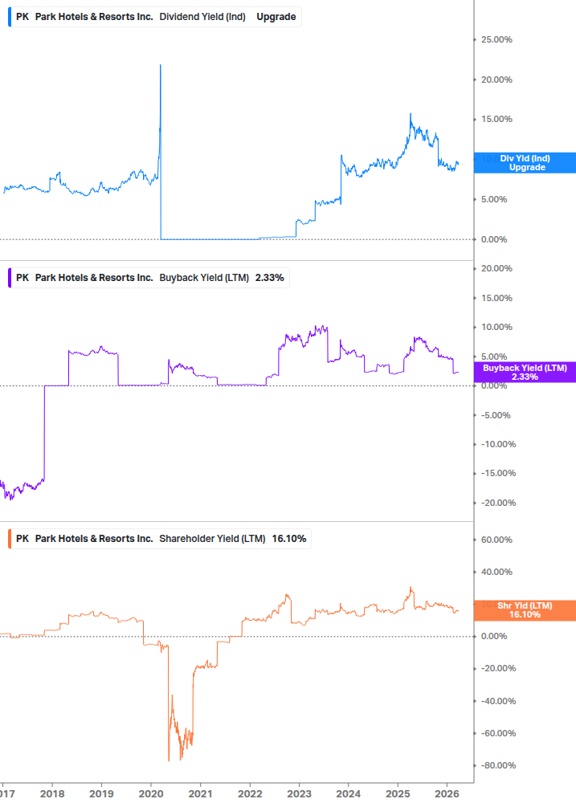This screenshot has height=807, width=576.
Task: Click the 25.00% label on top axis
Action: tap(498, 39)
